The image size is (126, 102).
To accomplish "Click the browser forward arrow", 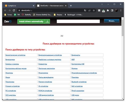I will click(x=10, y=10).
